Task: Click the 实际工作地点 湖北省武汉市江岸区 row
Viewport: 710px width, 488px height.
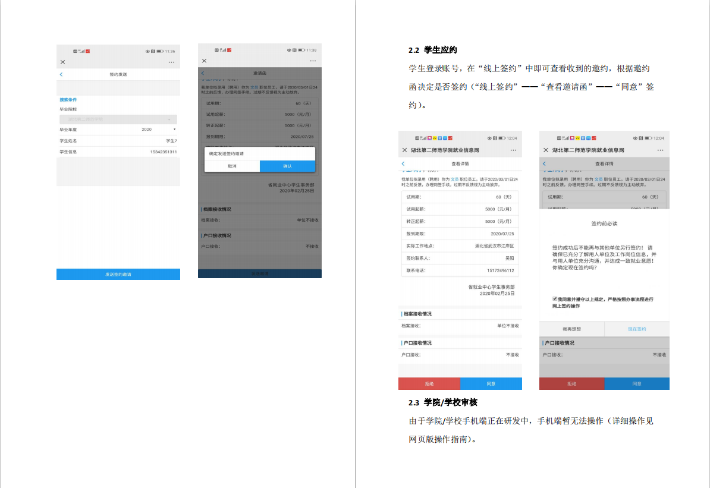Action: tap(460, 246)
